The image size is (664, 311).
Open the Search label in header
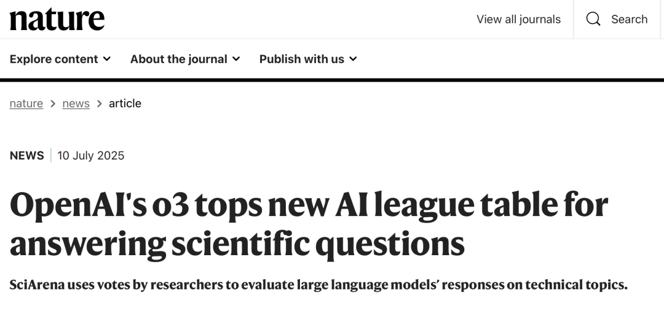tap(629, 19)
